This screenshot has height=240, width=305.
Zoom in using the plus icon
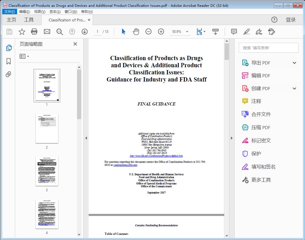tap(161, 32)
